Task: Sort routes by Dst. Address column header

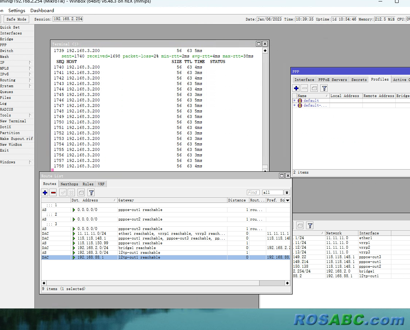Action: tap(94, 200)
